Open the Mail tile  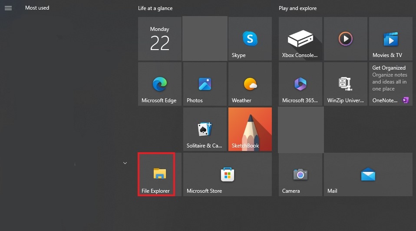click(368, 174)
